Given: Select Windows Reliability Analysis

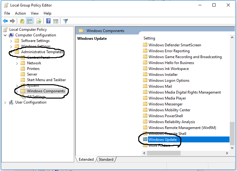Looking at the screenshot, I should (172, 122).
